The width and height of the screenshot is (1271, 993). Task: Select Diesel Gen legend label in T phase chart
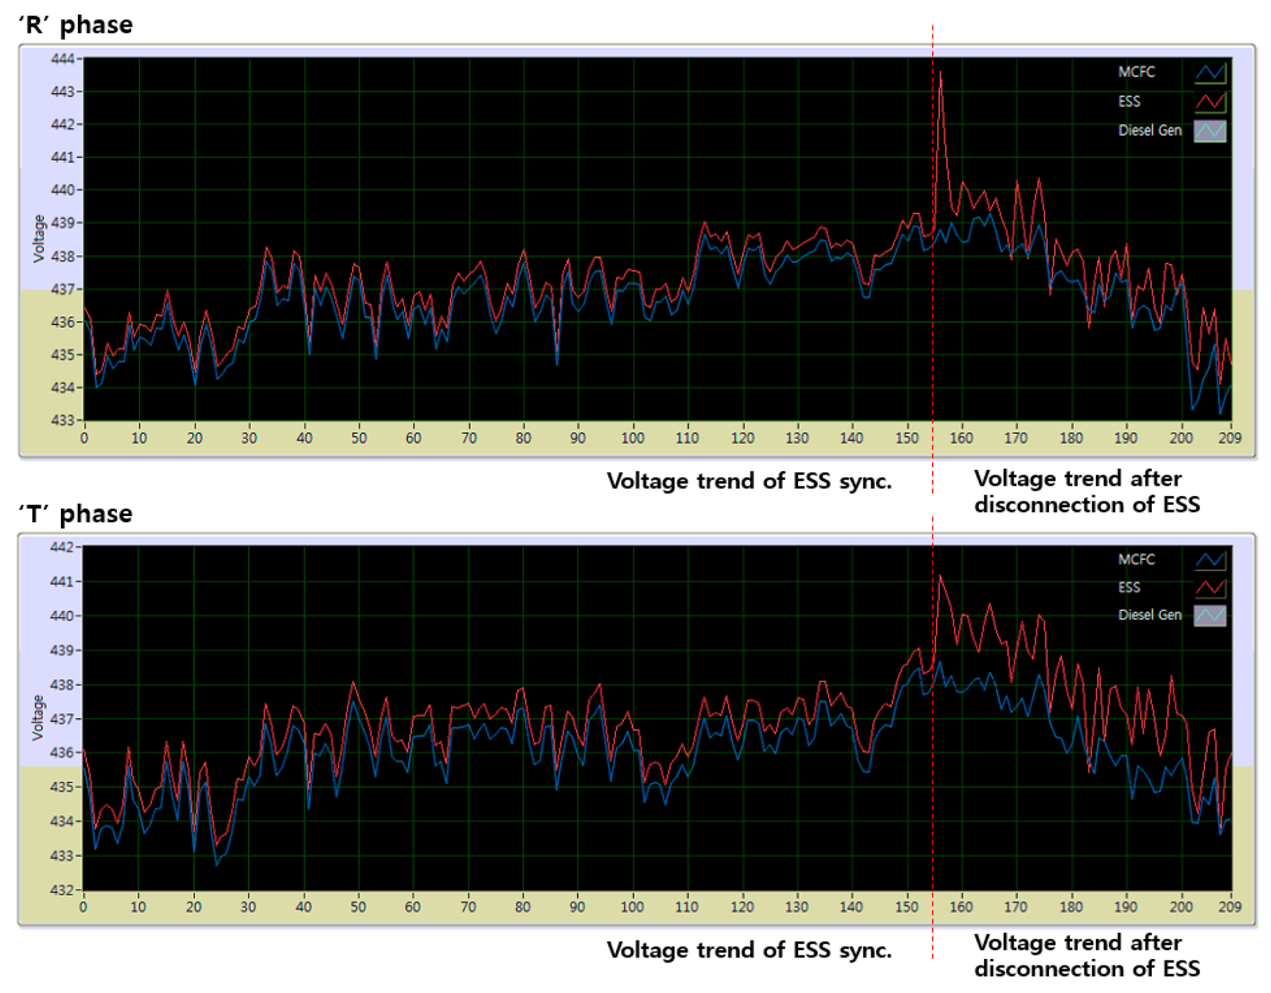(1149, 615)
